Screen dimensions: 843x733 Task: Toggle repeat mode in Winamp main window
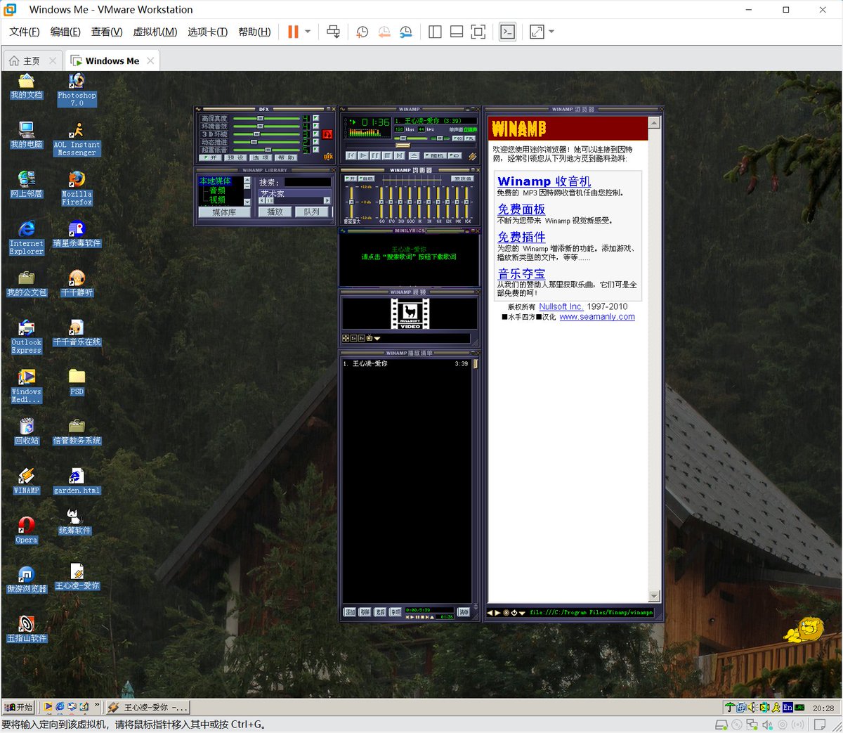(455, 155)
